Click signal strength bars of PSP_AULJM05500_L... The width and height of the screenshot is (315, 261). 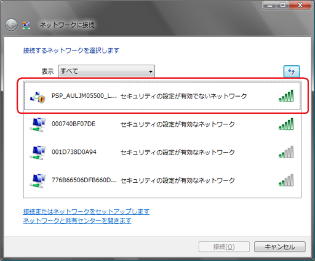(x=286, y=96)
